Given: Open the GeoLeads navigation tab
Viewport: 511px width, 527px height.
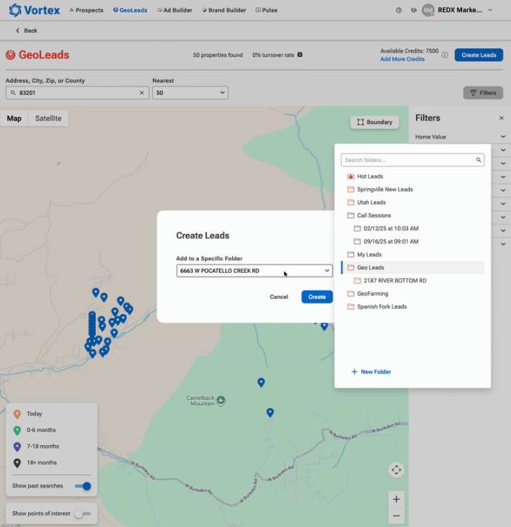Looking at the screenshot, I should coord(130,10).
